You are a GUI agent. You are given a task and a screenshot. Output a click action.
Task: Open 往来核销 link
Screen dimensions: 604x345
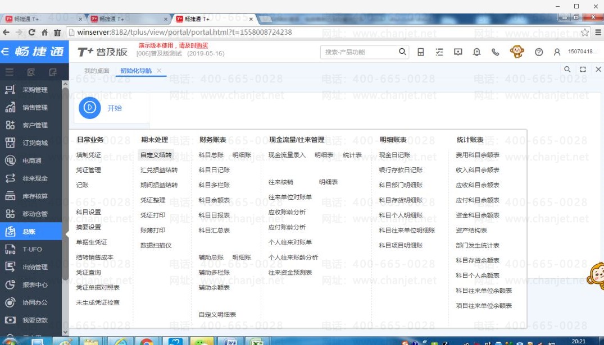(x=281, y=182)
